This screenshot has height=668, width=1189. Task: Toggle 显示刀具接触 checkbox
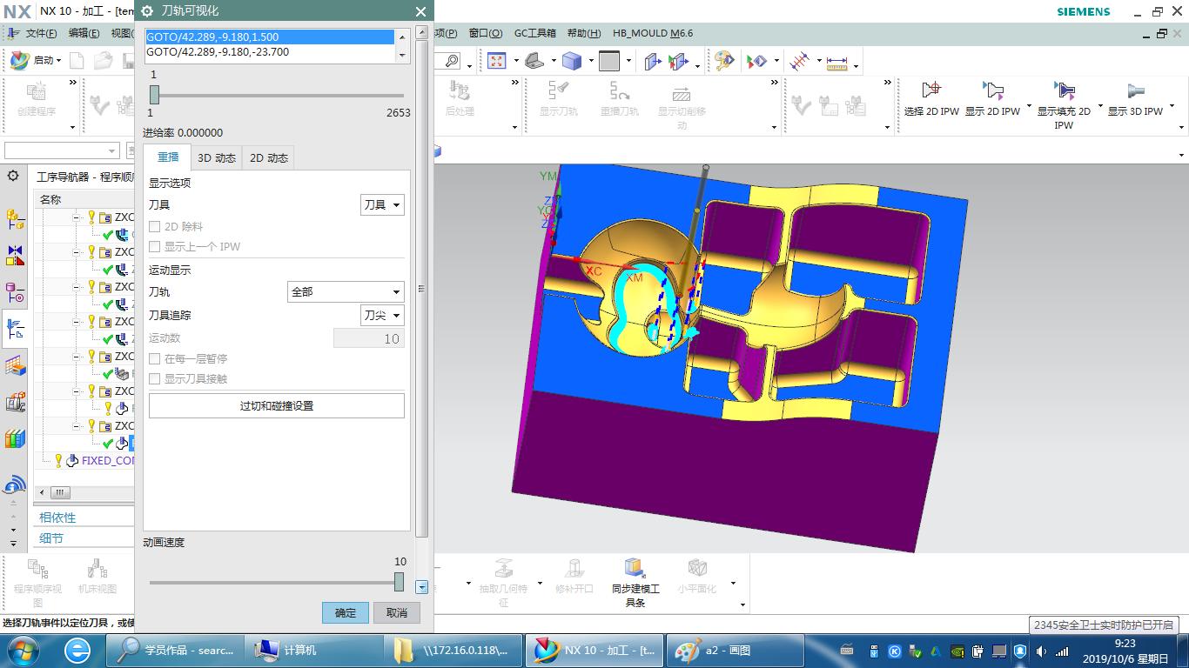pos(155,378)
